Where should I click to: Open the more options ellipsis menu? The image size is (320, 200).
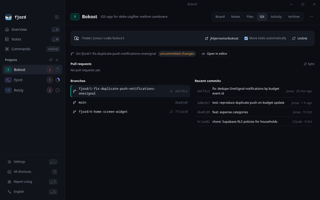[x=311, y=17]
